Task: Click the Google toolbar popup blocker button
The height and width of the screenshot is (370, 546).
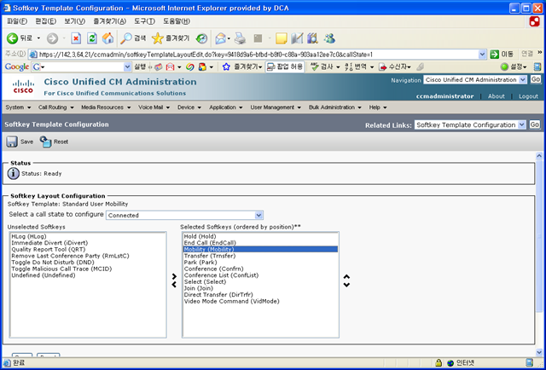Action: pyautogui.click(x=285, y=66)
